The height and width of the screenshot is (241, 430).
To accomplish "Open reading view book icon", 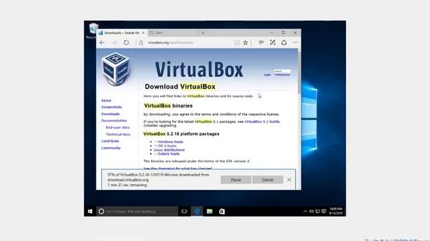I will tap(237, 43).
